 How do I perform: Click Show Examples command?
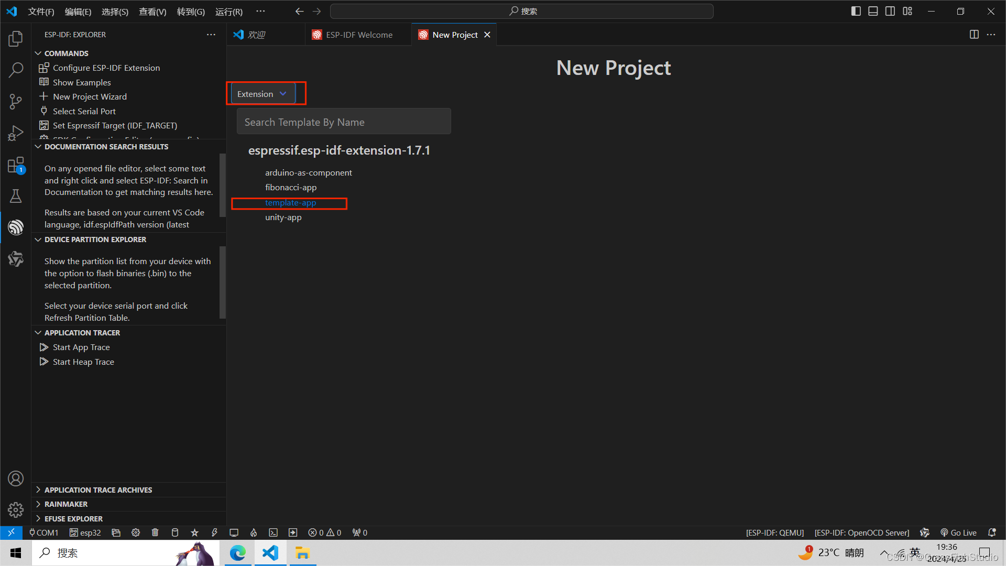click(82, 82)
